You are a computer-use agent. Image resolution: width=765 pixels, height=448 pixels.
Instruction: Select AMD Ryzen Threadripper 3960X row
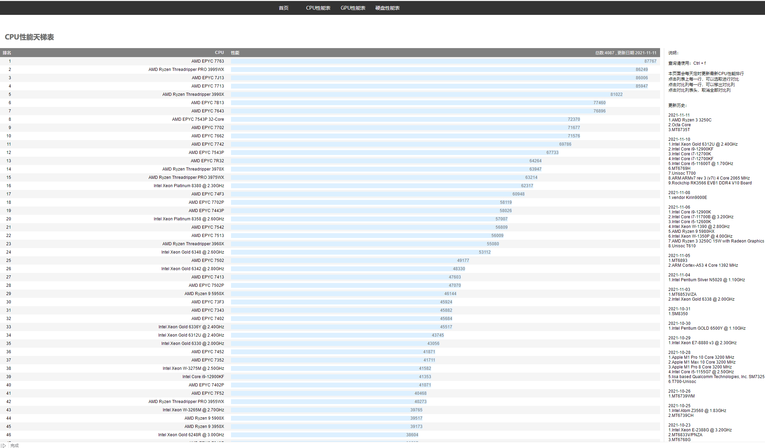pos(330,244)
